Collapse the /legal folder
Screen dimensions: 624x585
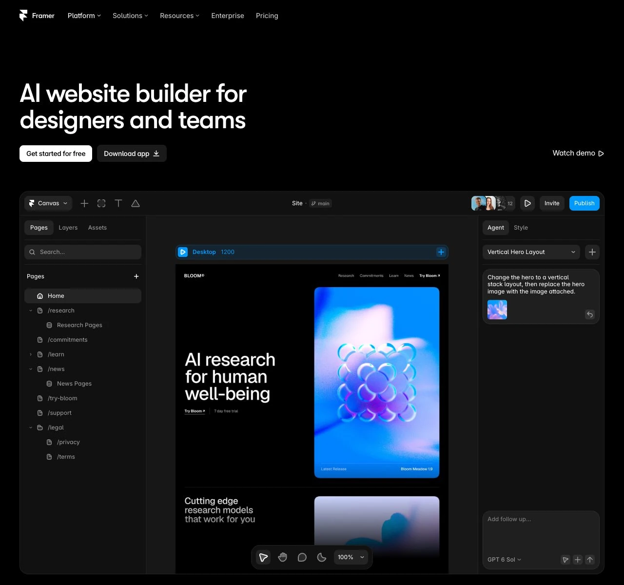31,428
